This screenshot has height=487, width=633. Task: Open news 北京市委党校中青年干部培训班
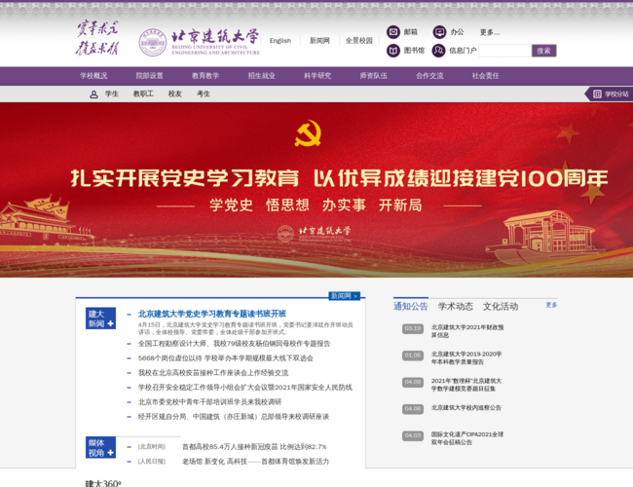210,402
